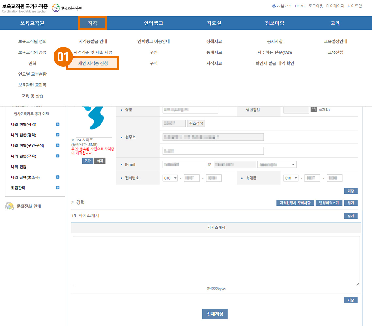This screenshot has height=326, width=372.
Task: Open the 전화번호 area code dropdown
Action: pos(170,178)
